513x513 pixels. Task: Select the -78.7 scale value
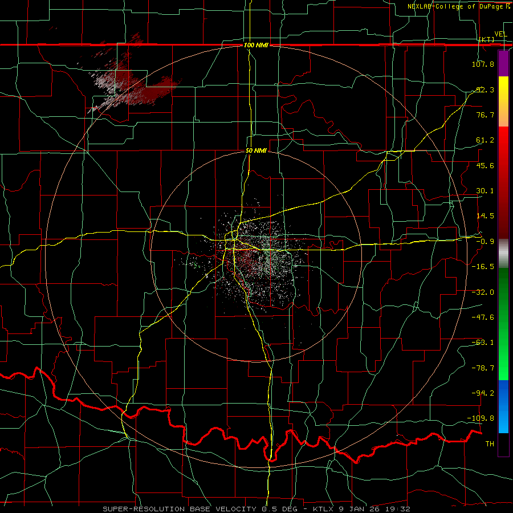point(483,368)
